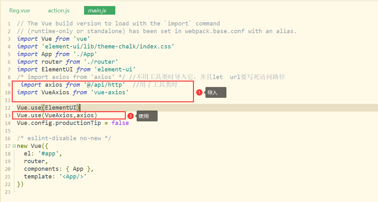Click the '<App/>' template string
The width and height of the screenshot is (378, 202).
[x=73, y=177]
